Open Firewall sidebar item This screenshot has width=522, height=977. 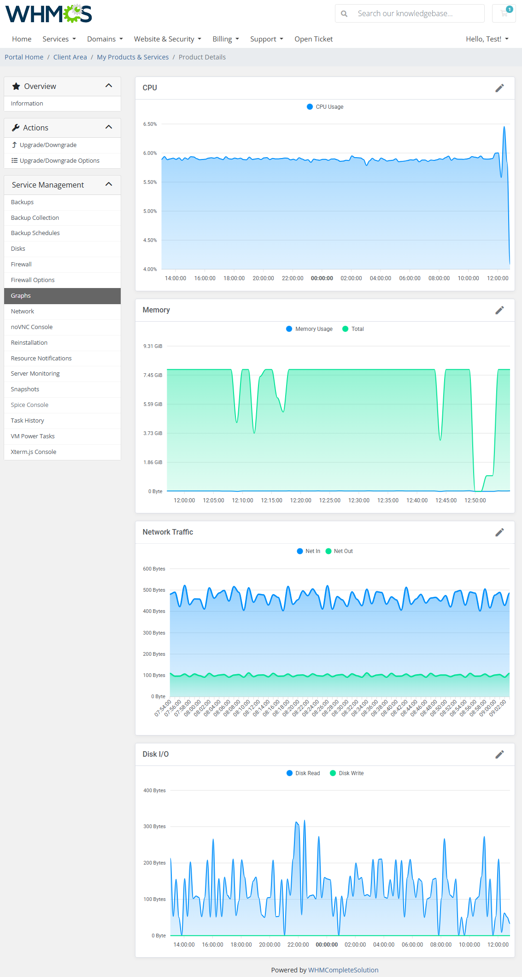(x=62, y=265)
